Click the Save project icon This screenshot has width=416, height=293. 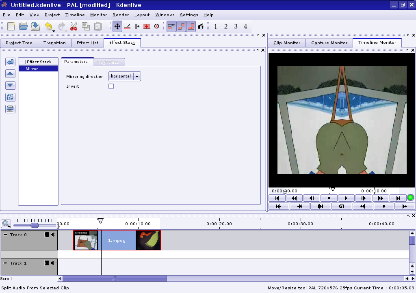coord(35,26)
